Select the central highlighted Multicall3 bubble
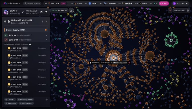Image resolution: width=192 pixels, height=109 pixels. pos(113,58)
